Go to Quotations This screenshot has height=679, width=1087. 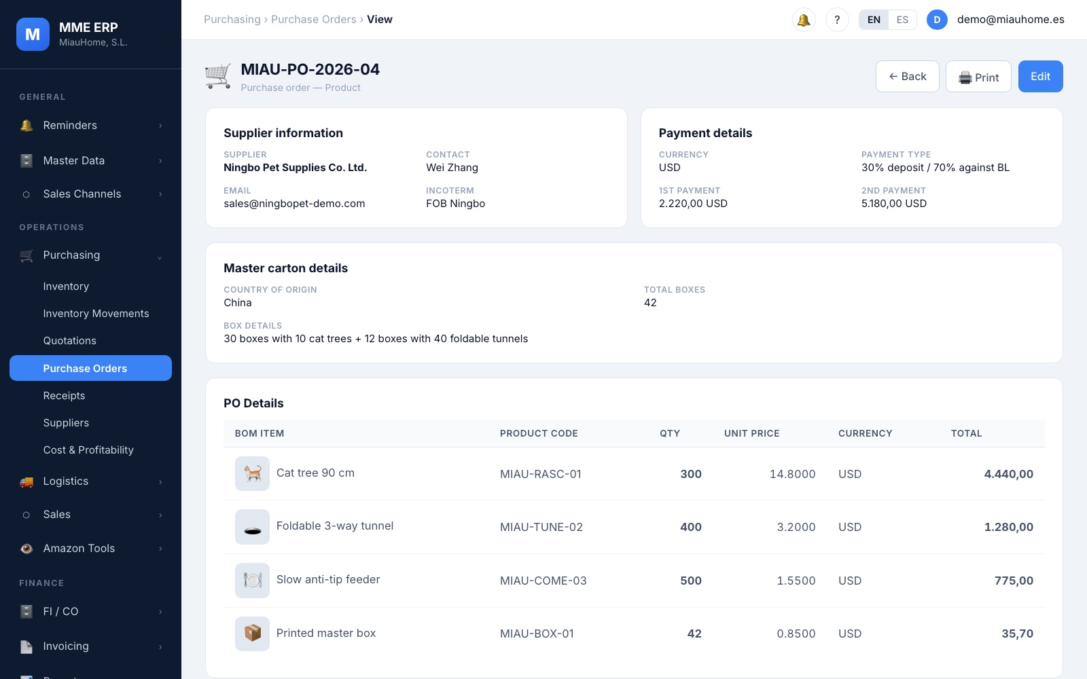point(90,341)
